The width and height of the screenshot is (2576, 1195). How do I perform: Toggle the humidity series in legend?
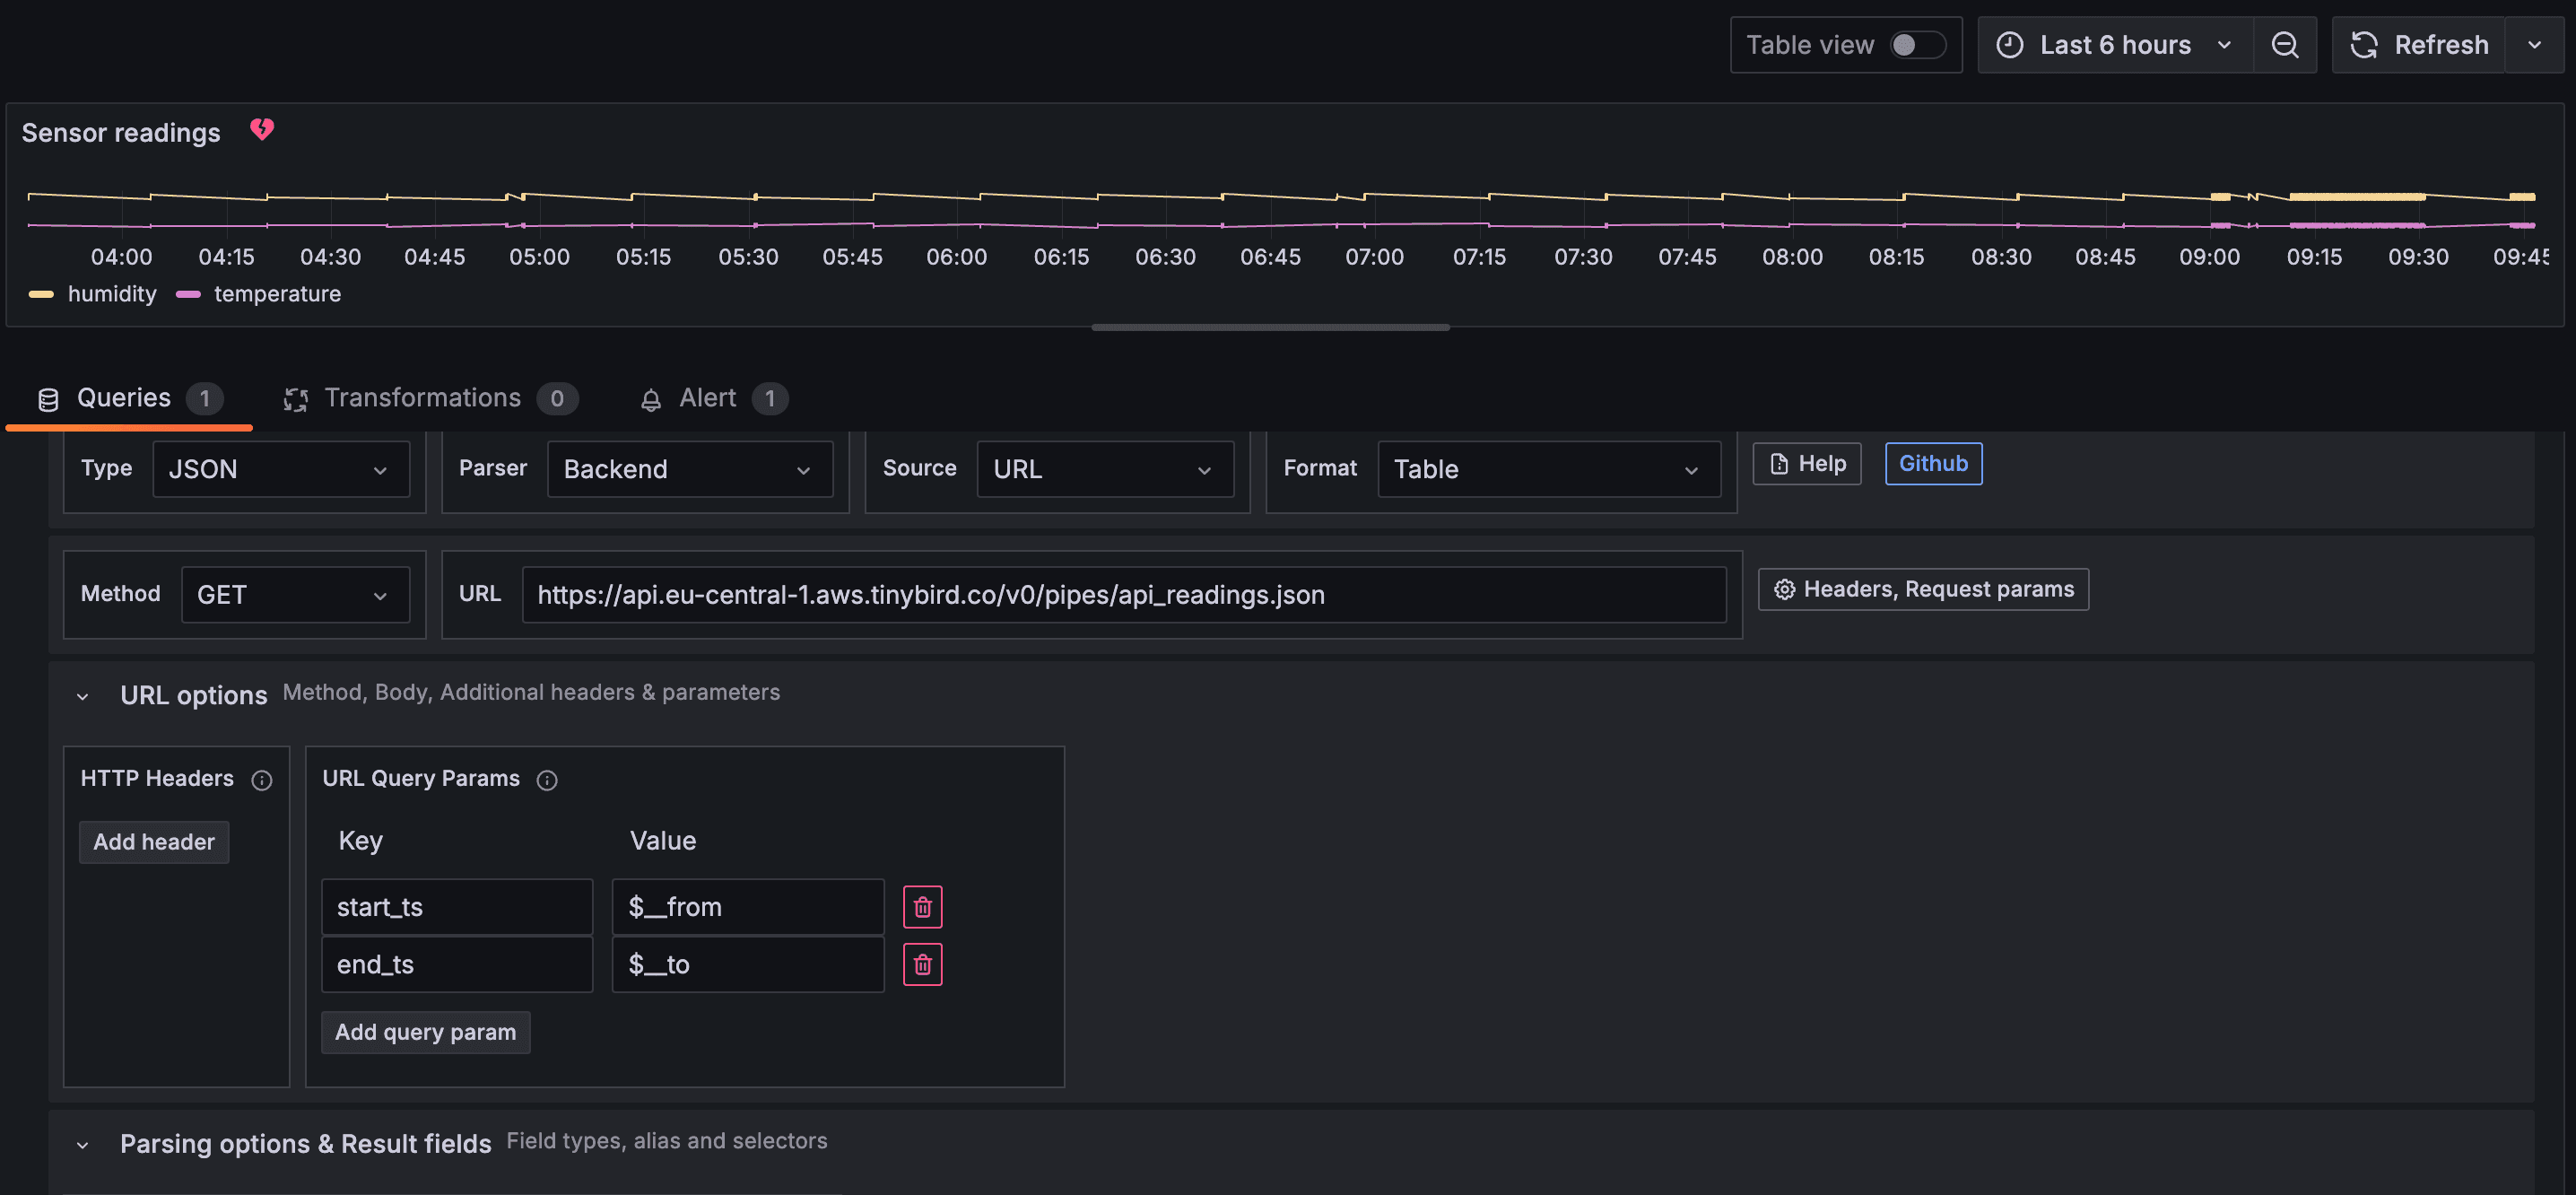pos(111,294)
